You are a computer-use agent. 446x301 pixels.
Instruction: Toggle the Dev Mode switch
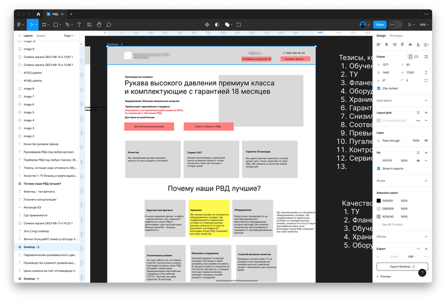(395, 25)
